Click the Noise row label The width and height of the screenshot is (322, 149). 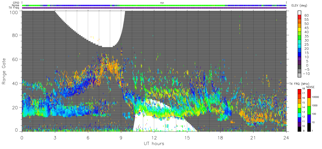16,5
